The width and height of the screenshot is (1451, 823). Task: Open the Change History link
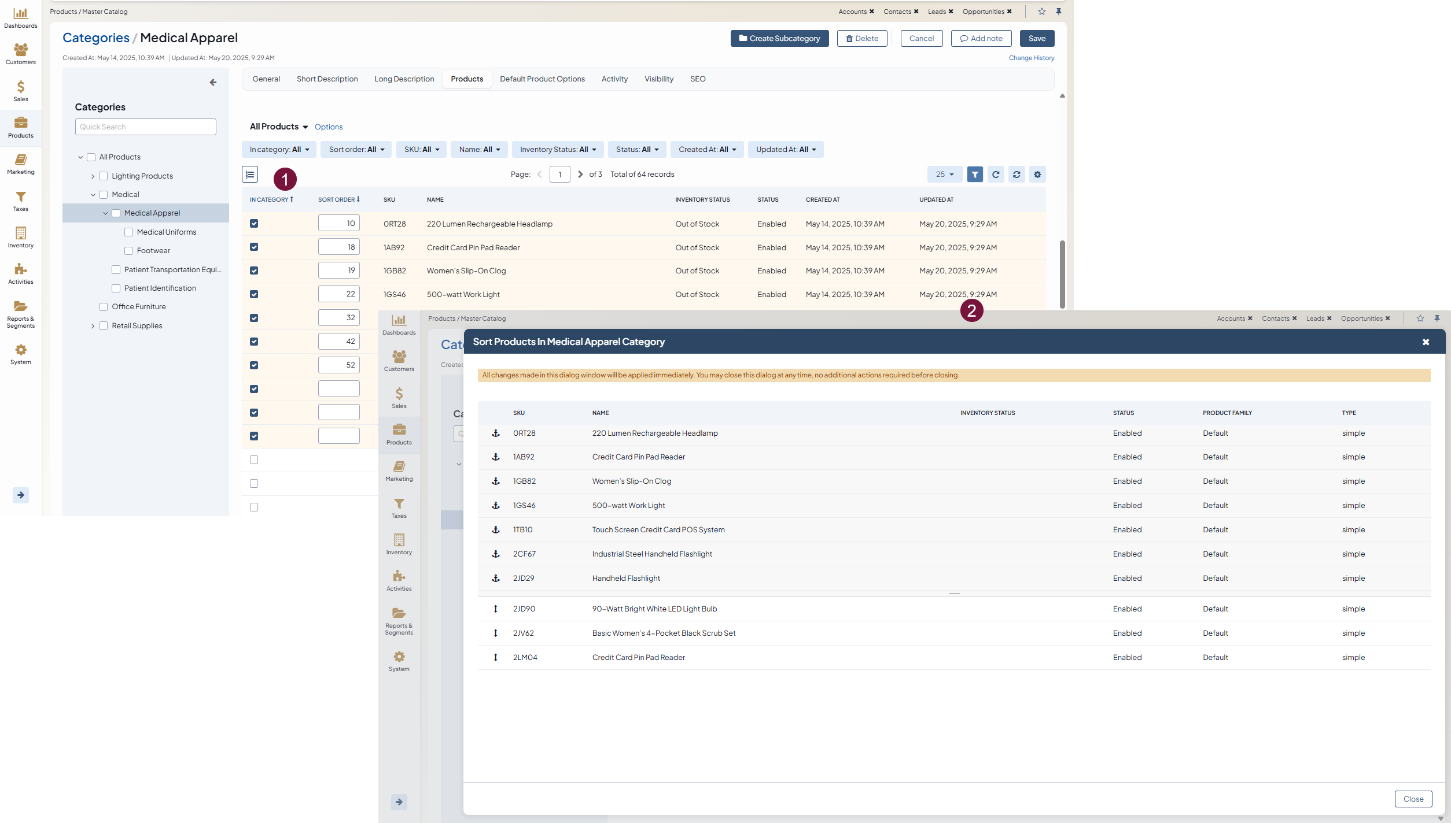point(1031,58)
